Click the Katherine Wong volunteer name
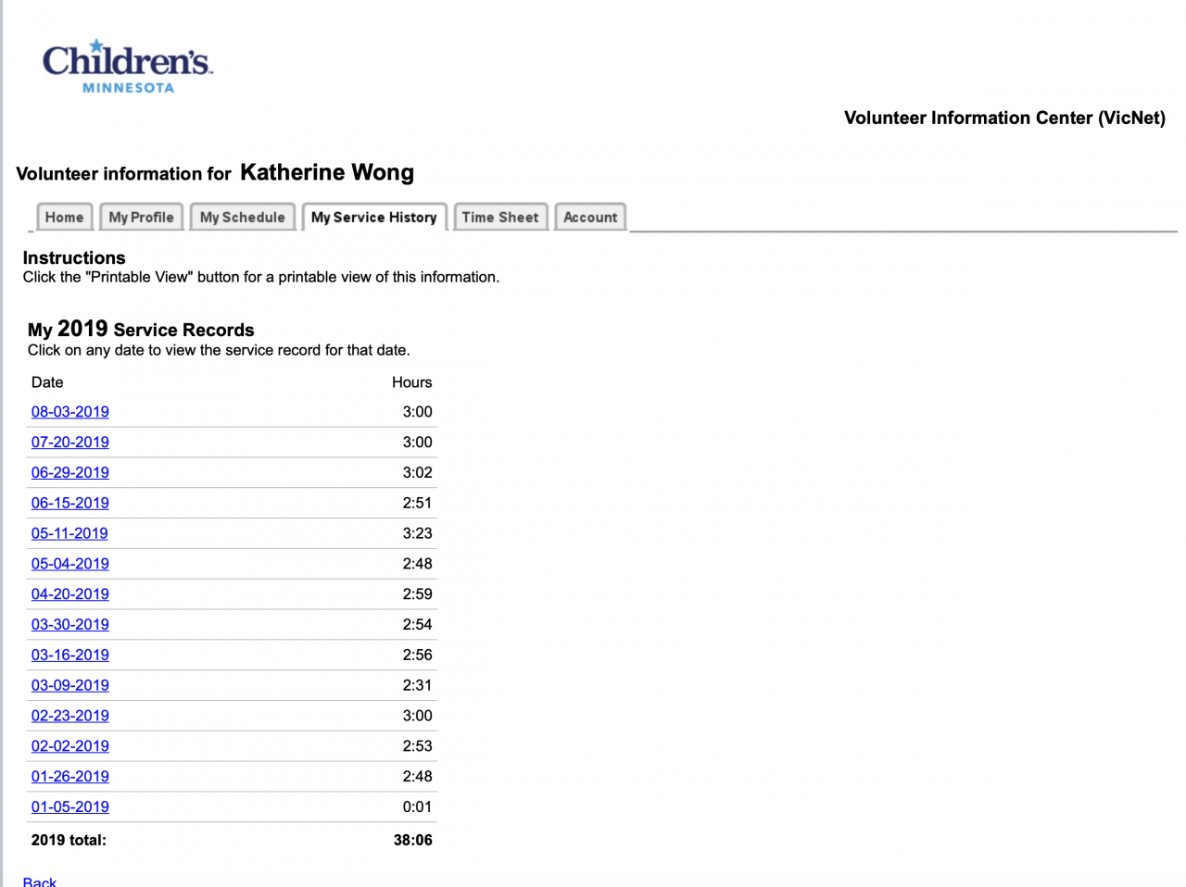1186x887 pixels. tap(327, 173)
